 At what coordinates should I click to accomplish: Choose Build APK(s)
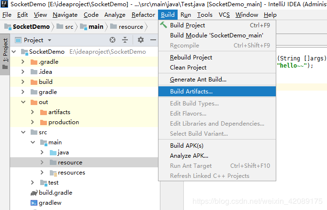tap(217, 145)
